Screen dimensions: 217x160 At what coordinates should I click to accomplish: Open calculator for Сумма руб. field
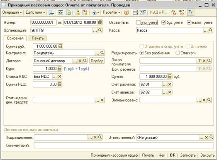pos(60,46)
